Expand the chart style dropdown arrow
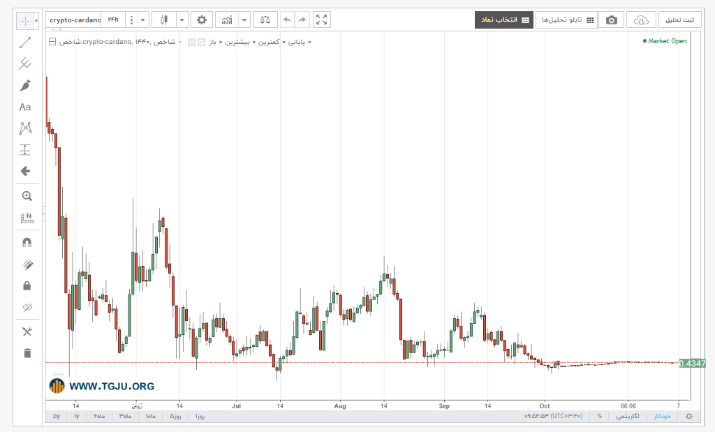 (x=182, y=20)
